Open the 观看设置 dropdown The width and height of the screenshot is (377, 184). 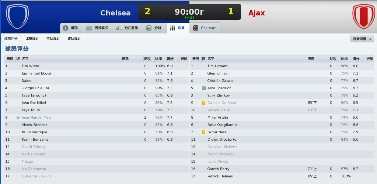tap(362, 39)
